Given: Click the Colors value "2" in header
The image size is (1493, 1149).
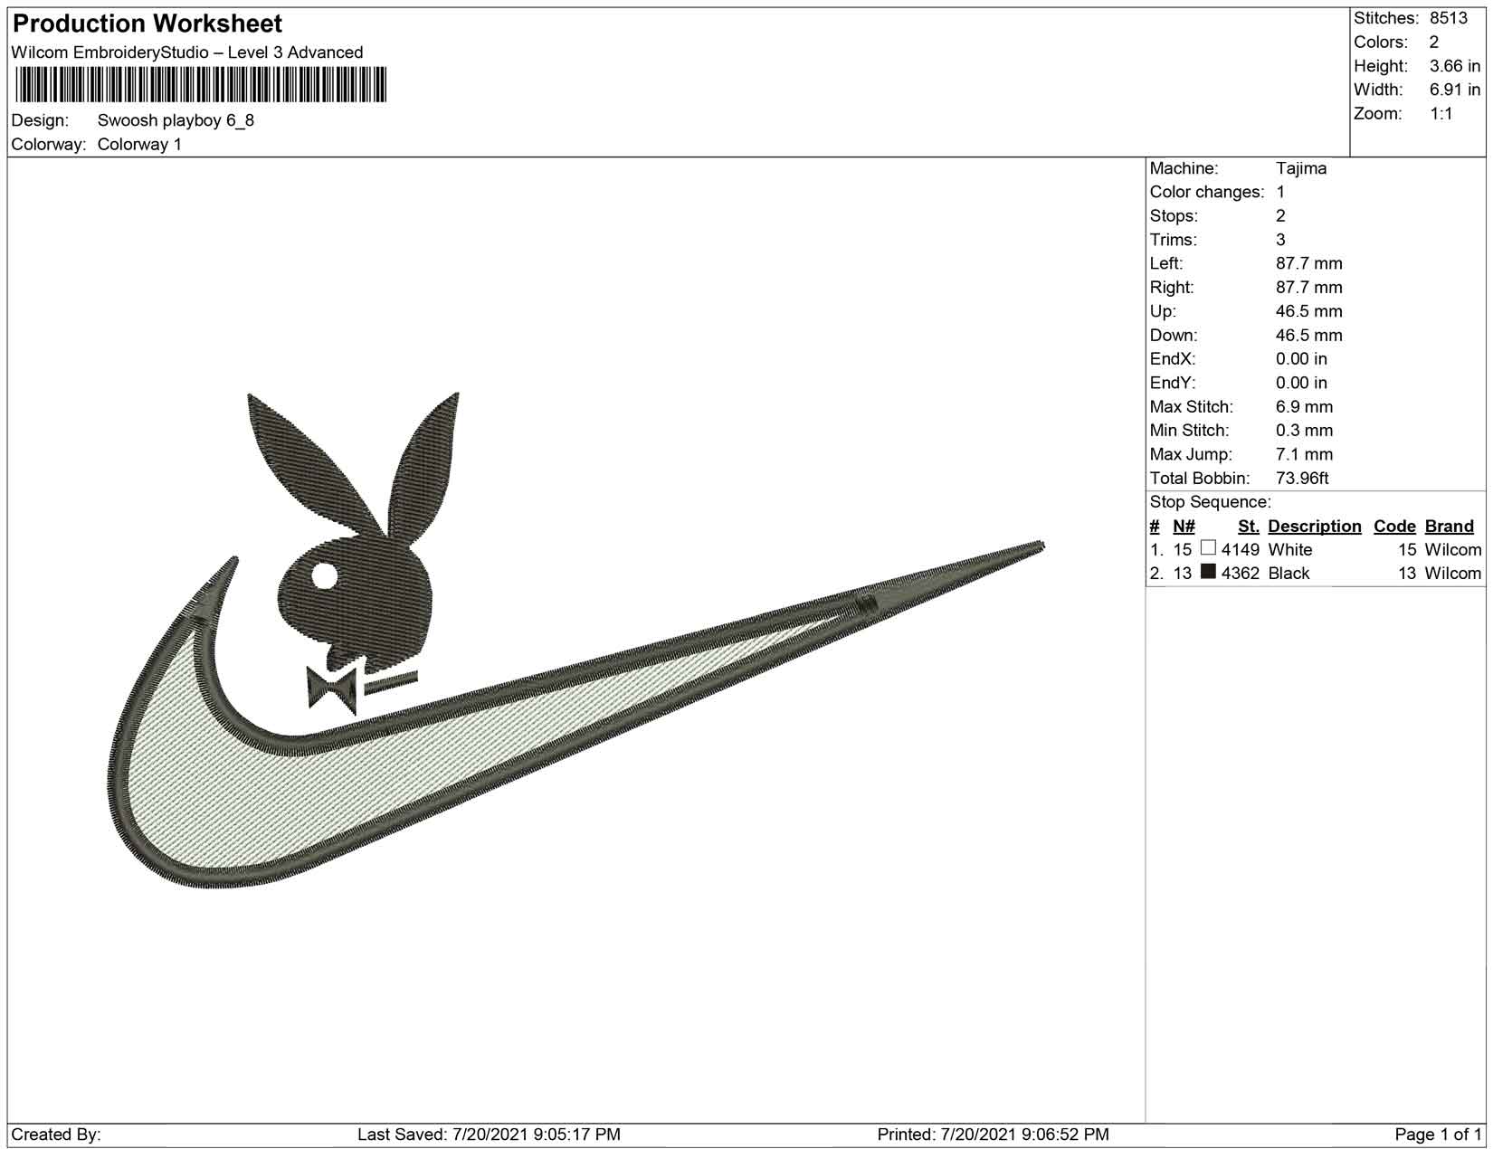Looking at the screenshot, I should (x=1434, y=43).
